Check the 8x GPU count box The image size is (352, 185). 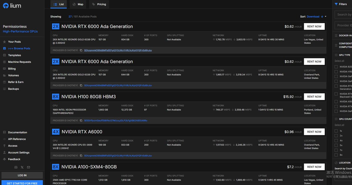click(336, 155)
